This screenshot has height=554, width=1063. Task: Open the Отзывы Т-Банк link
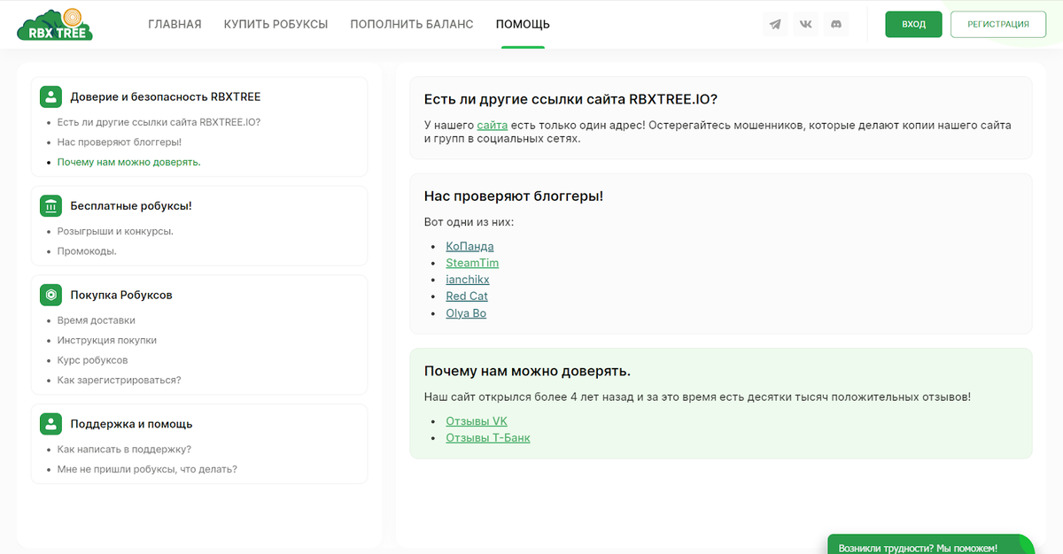[x=488, y=438]
